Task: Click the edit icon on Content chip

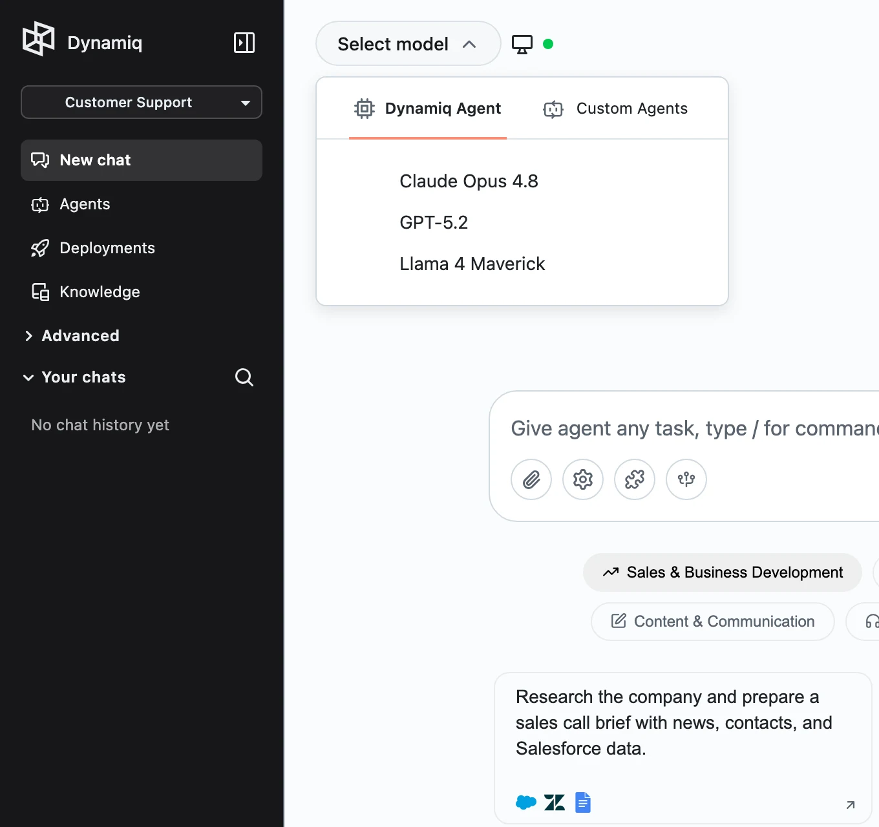Action: pyautogui.click(x=619, y=621)
